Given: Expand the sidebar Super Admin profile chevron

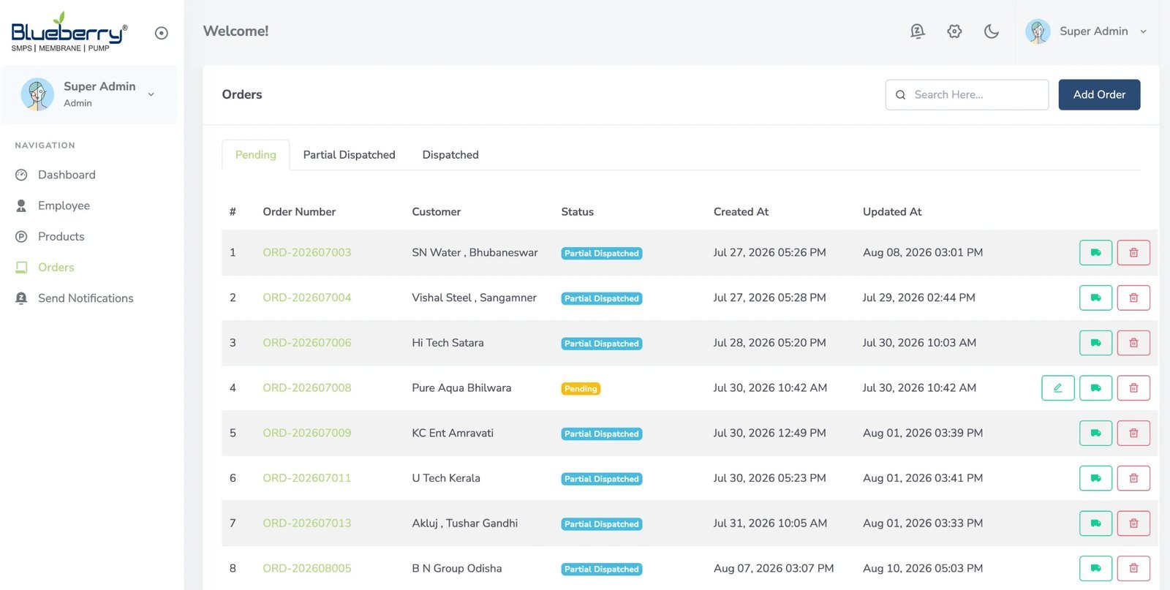Looking at the screenshot, I should coord(151,94).
